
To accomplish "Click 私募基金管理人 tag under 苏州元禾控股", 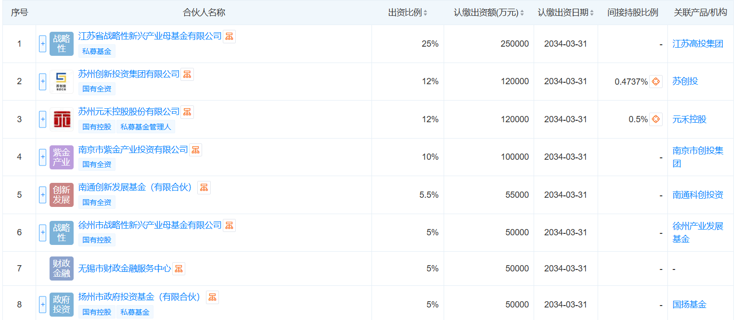I will coord(146,127).
